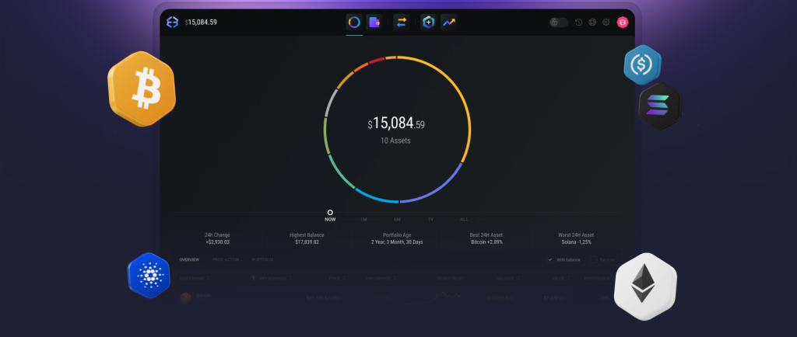Open the Support lifebuoy icon

(592, 23)
